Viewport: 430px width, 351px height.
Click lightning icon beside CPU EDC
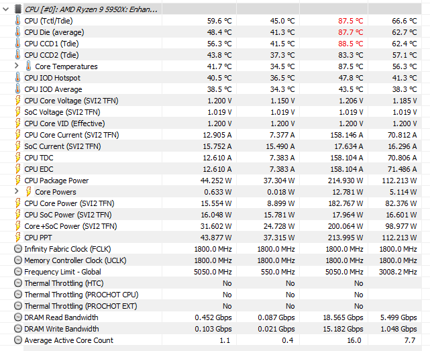click(x=18, y=168)
